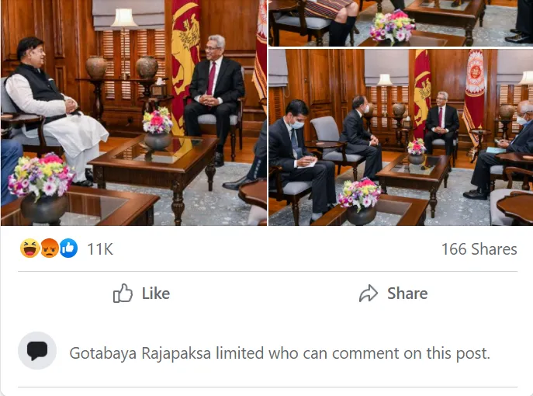Click the blue thumbs-up reaction icon
533x396 pixels.
(68, 248)
